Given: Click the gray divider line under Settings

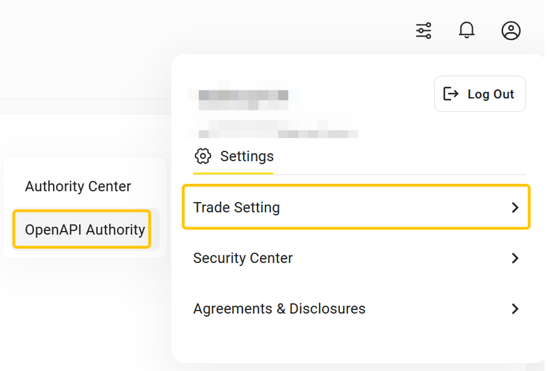Looking at the screenshot, I should (399, 174).
